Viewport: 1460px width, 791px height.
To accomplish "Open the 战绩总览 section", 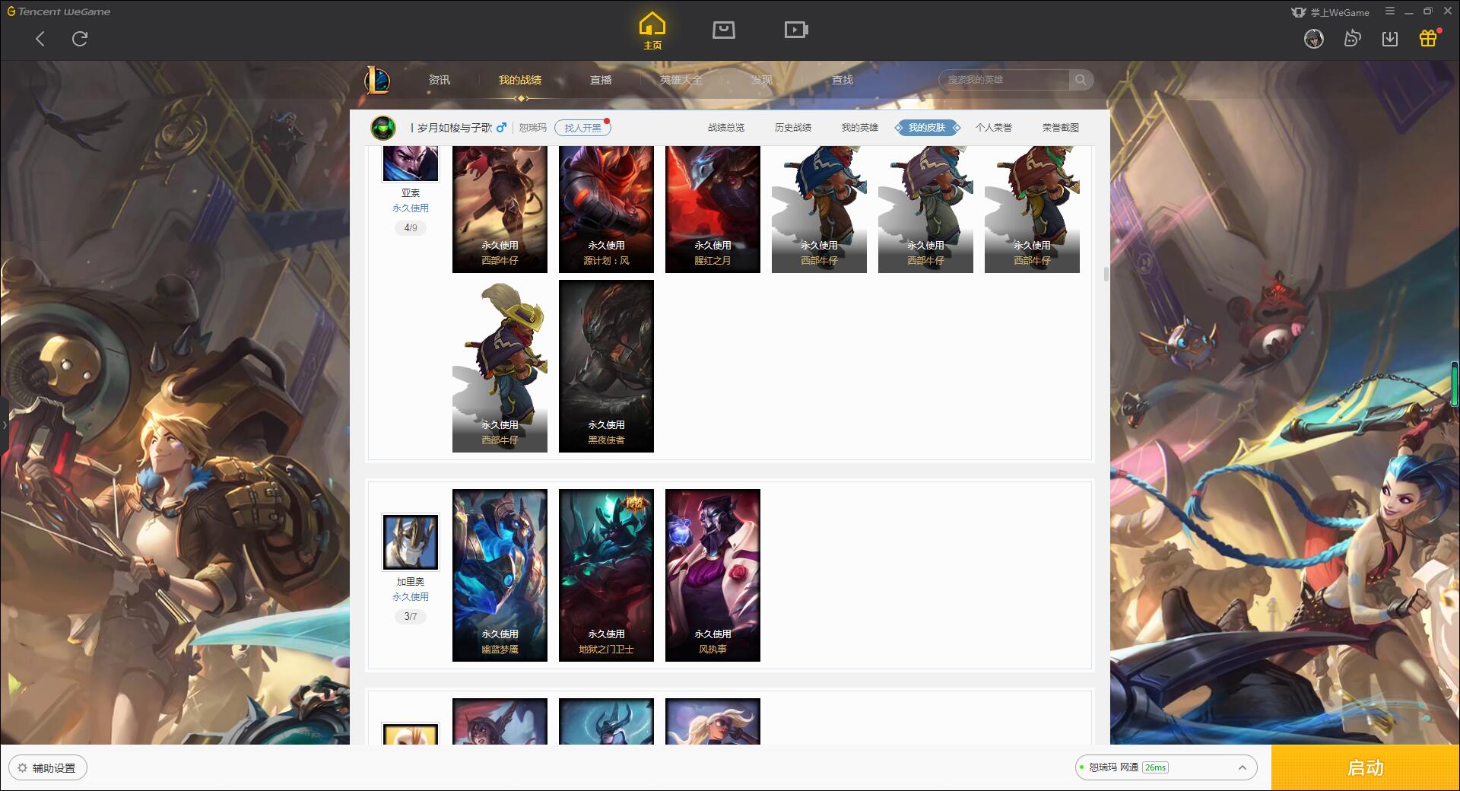I will pyautogui.click(x=726, y=128).
